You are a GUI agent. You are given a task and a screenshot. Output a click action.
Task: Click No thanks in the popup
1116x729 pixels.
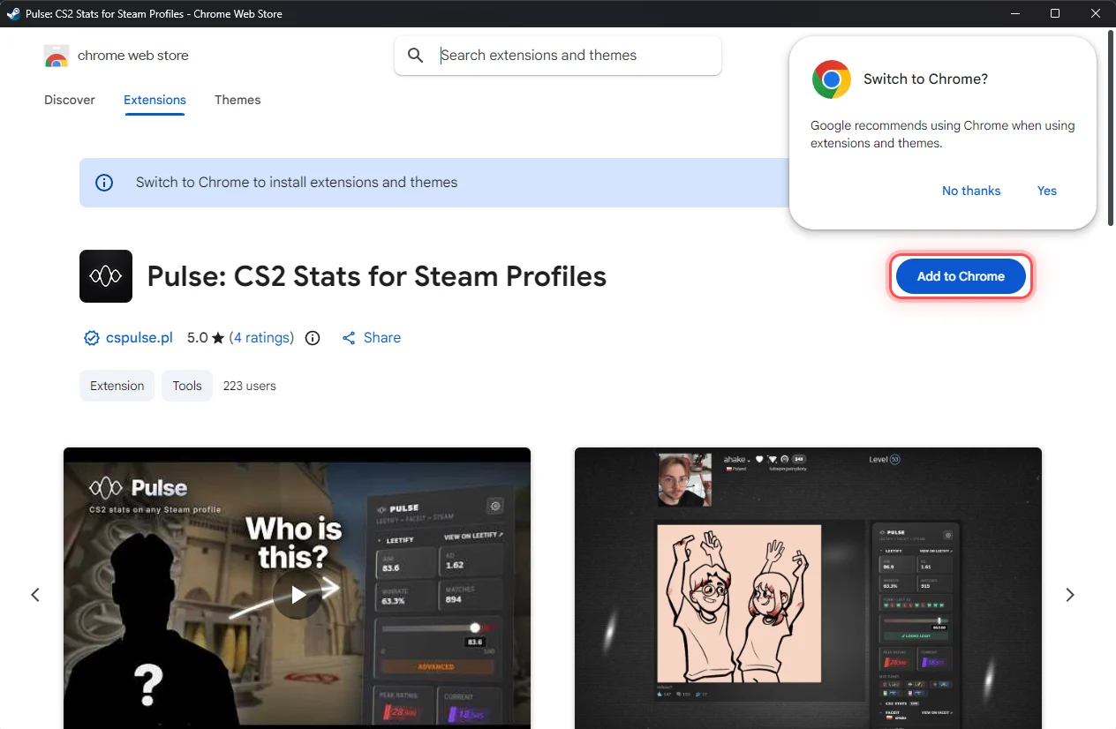tap(971, 191)
